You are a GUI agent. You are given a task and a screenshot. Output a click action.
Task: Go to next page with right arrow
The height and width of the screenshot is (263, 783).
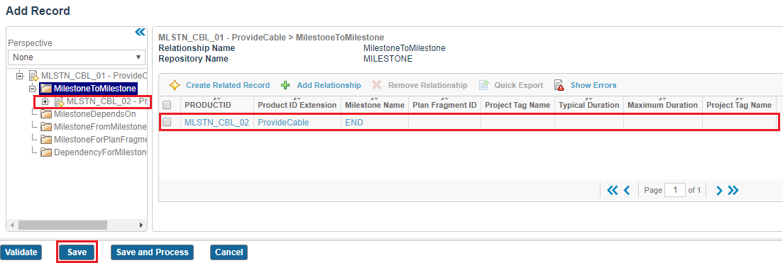coord(719,190)
